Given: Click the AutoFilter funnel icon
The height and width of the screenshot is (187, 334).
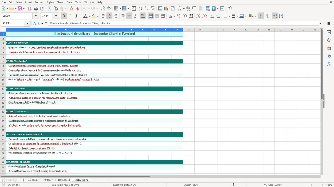Looking at the screenshot, I should (153, 9).
